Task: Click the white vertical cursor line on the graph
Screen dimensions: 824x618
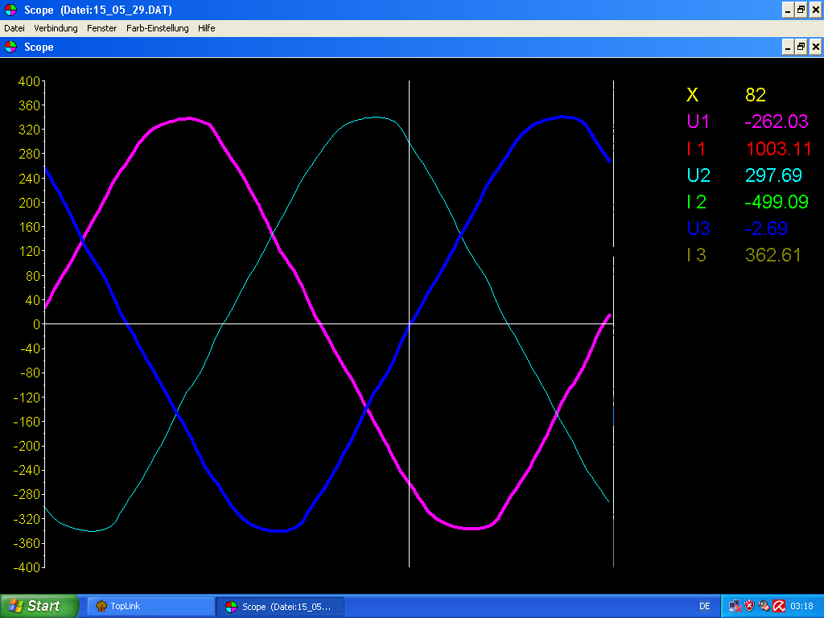Action: tap(410, 201)
